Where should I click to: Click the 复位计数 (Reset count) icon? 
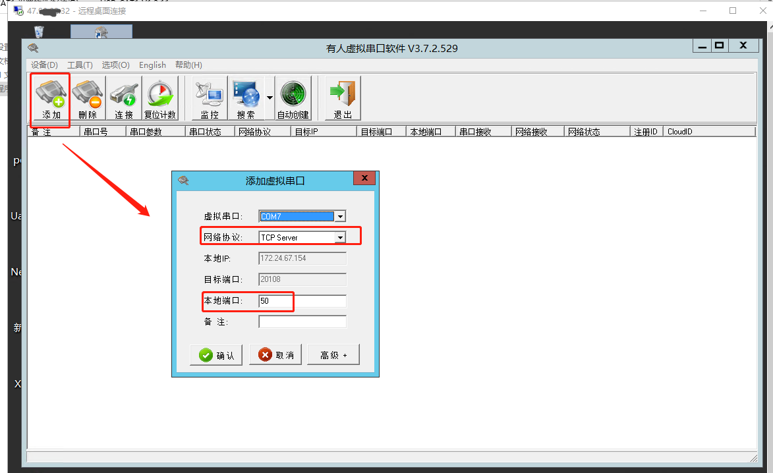[160, 99]
